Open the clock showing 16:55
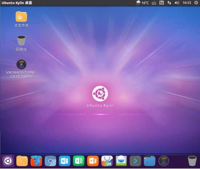This screenshot has width=200, height=169. [x=187, y=3]
